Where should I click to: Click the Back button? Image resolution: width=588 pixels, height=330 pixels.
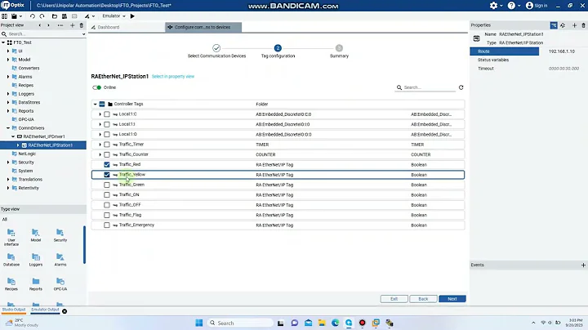click(423, 299)
